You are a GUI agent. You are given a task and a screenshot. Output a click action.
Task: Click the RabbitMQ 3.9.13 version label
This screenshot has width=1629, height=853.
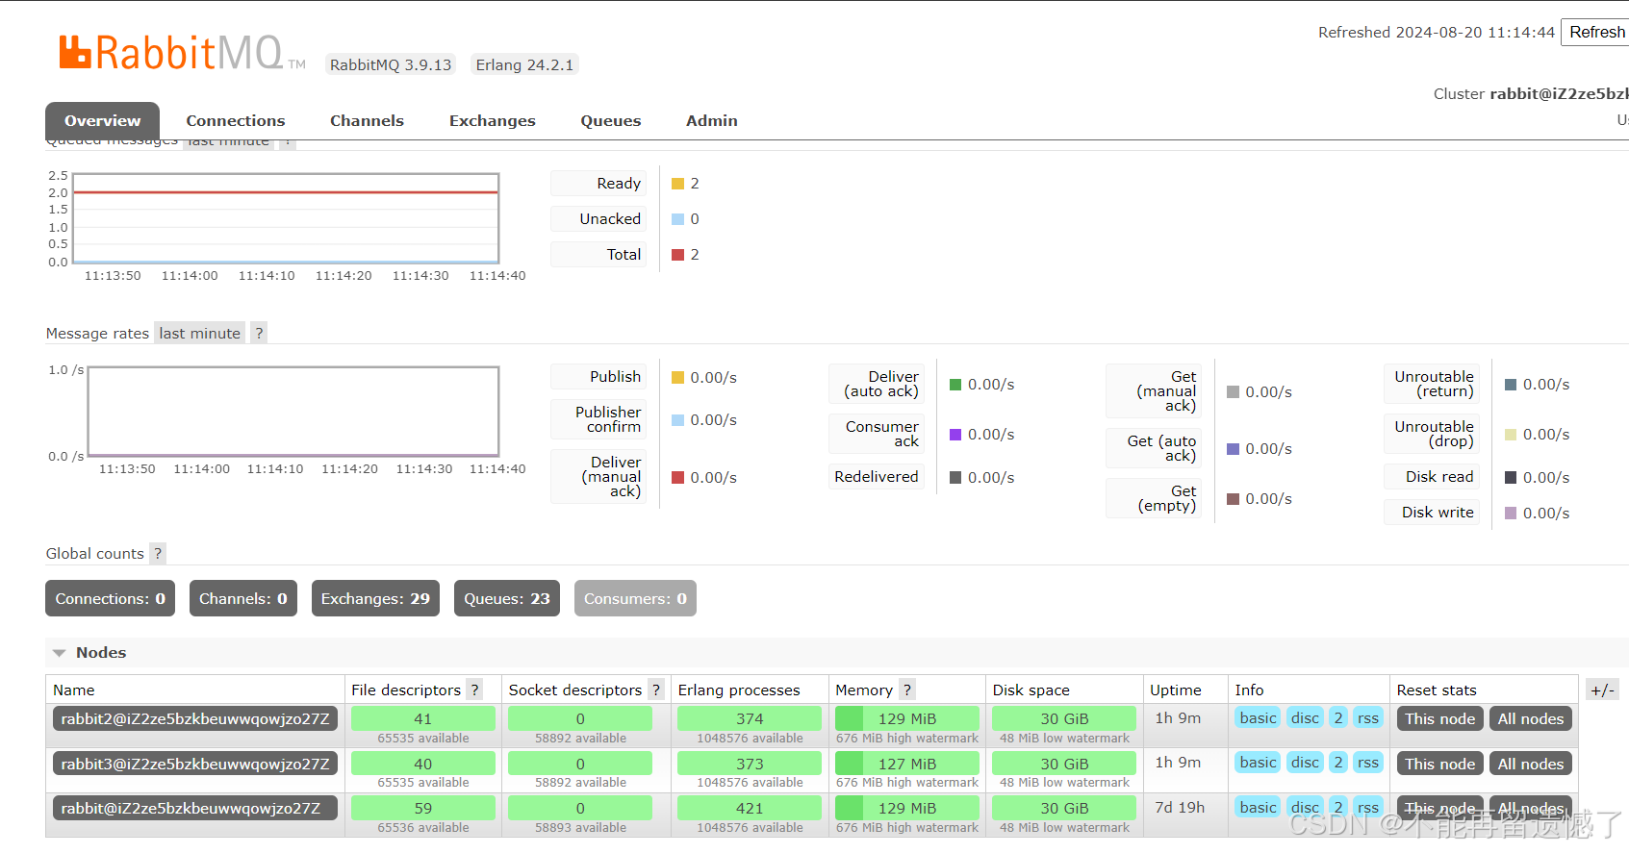click(391, 64)
